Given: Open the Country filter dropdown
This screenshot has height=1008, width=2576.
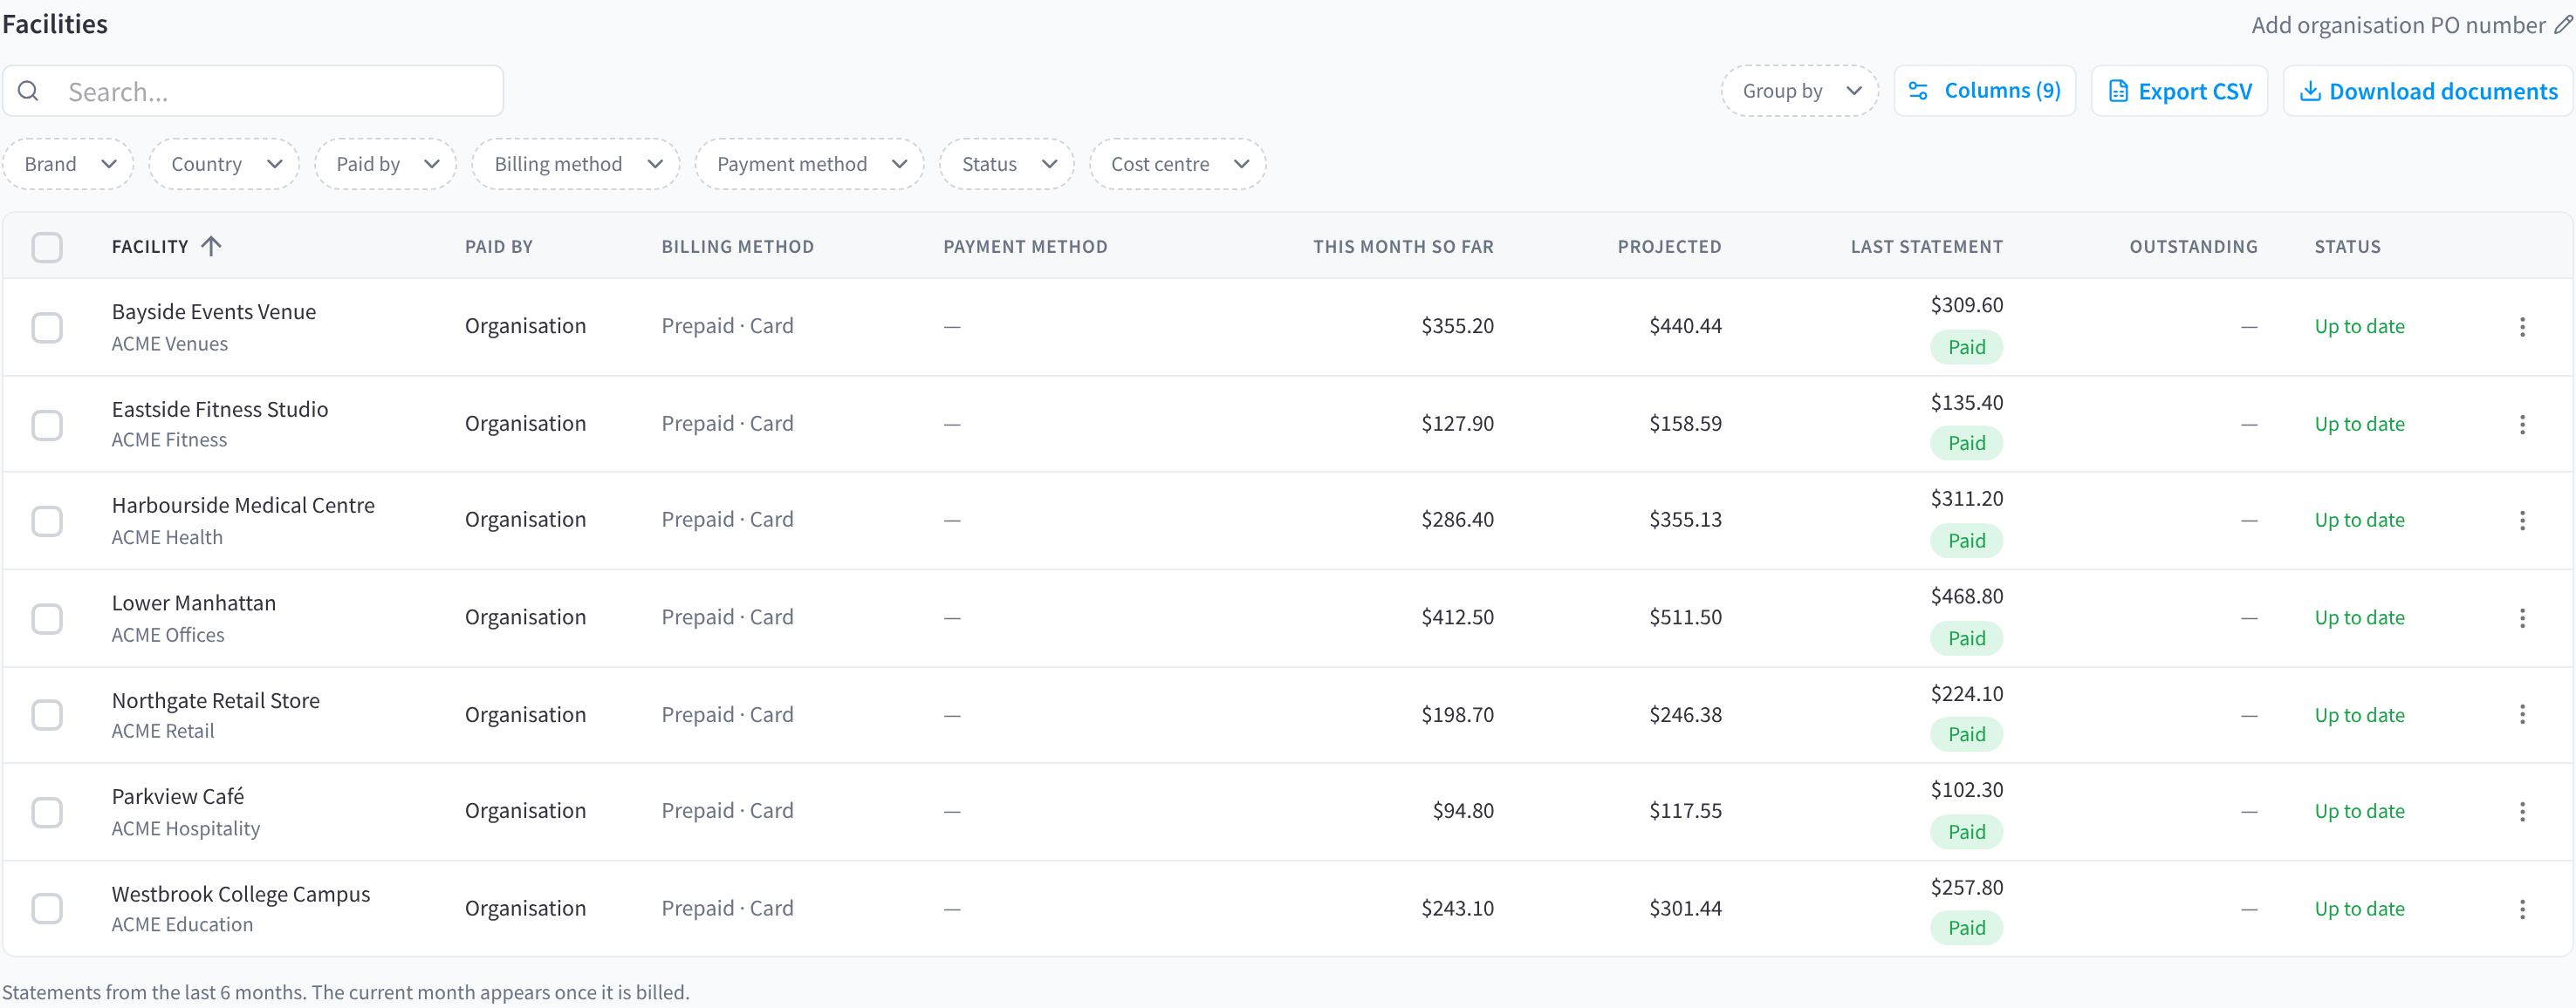Looking at the screenshot, I should [x=224, y=164].
